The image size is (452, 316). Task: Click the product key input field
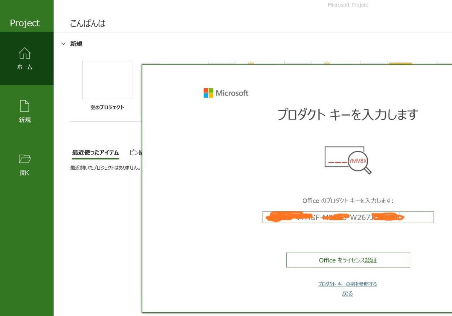point(348,217)
